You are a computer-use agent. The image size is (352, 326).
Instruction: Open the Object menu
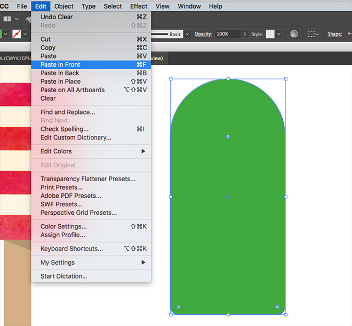[x=64, y=6]
